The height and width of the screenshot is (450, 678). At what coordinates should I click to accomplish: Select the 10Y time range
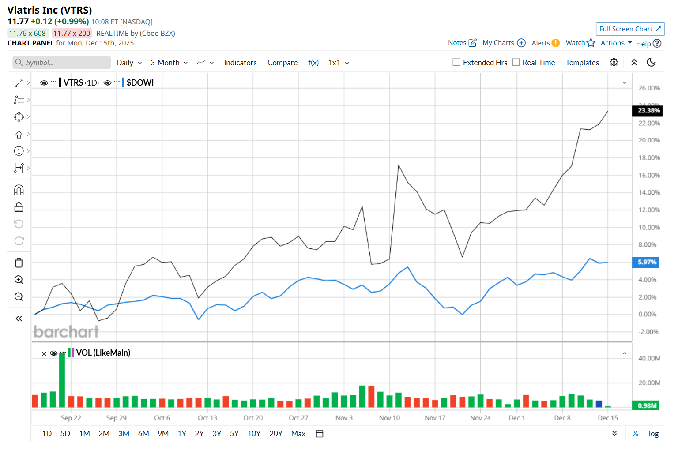(254, 434)
